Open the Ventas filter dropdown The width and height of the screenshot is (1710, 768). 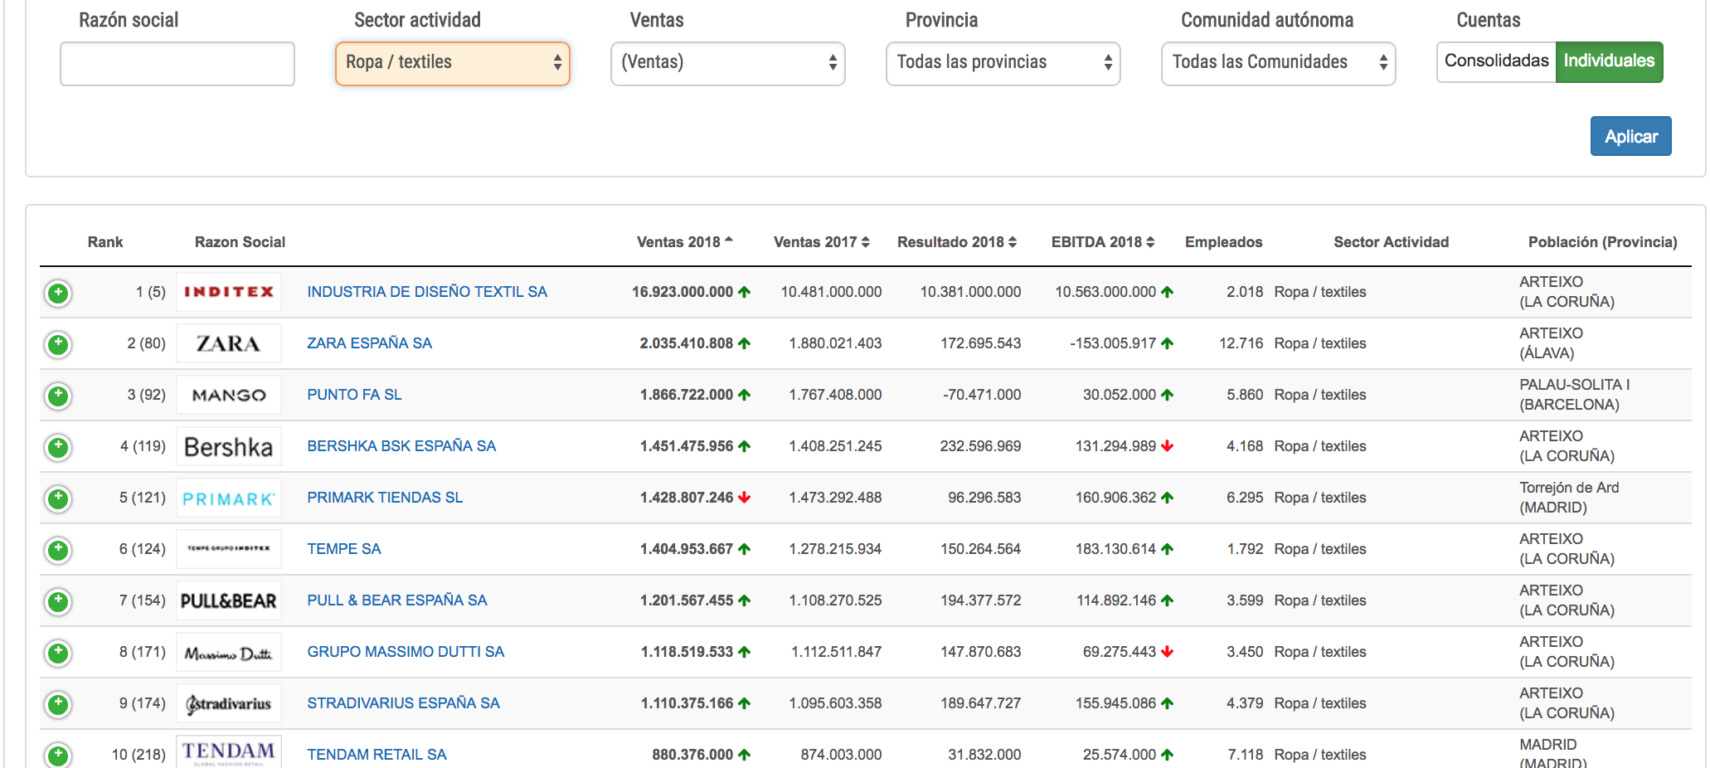(727, 63)
